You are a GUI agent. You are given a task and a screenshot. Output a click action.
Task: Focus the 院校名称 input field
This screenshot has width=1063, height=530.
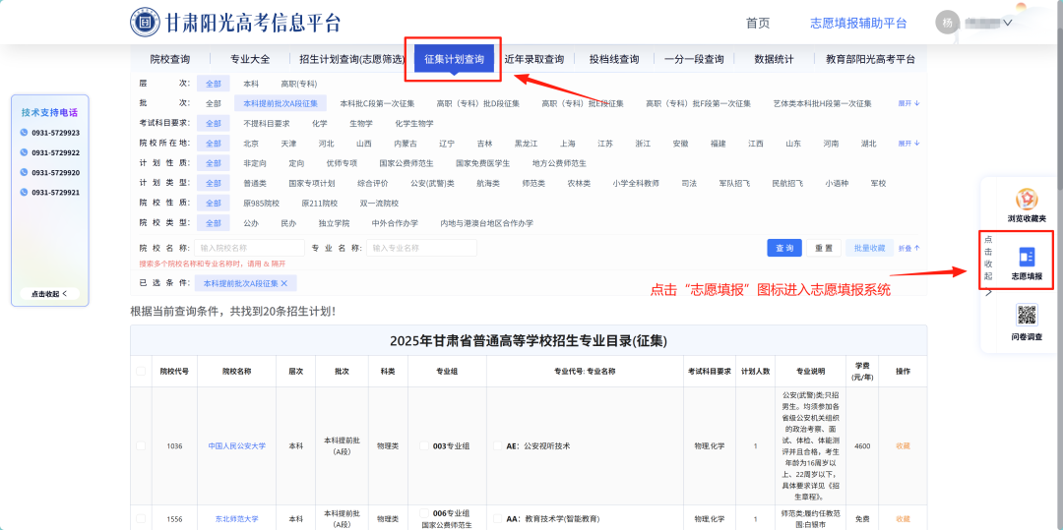click(249, 248)
